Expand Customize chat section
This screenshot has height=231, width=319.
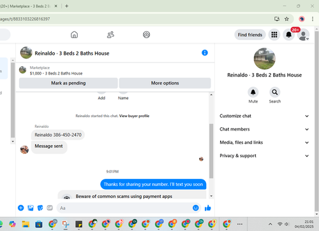click(x=264, y=116)
